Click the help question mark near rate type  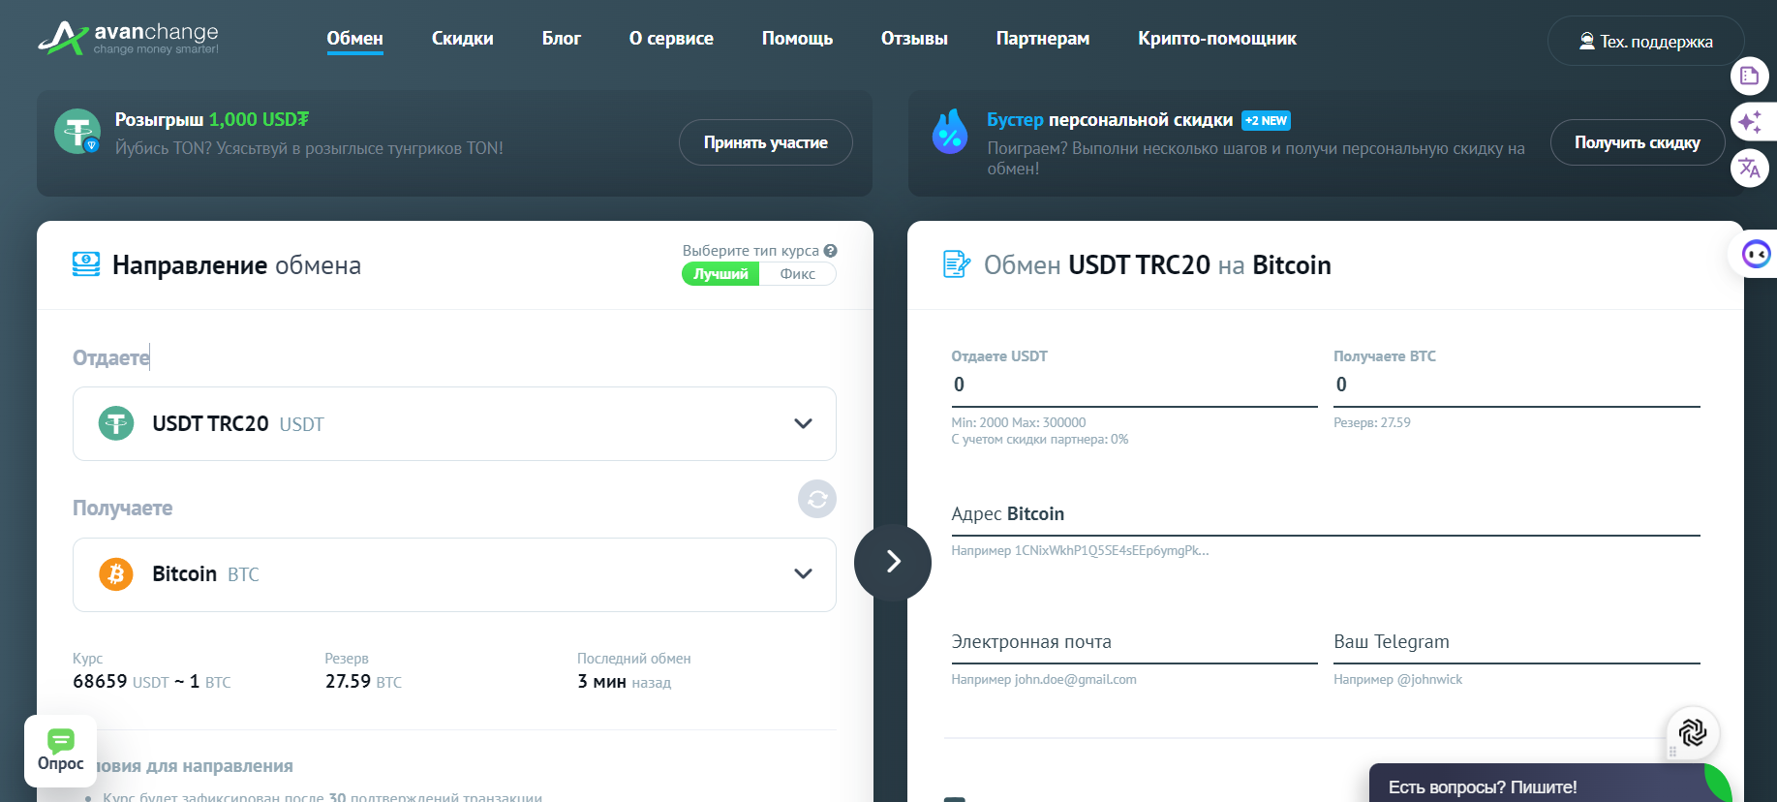coord(830,251)
